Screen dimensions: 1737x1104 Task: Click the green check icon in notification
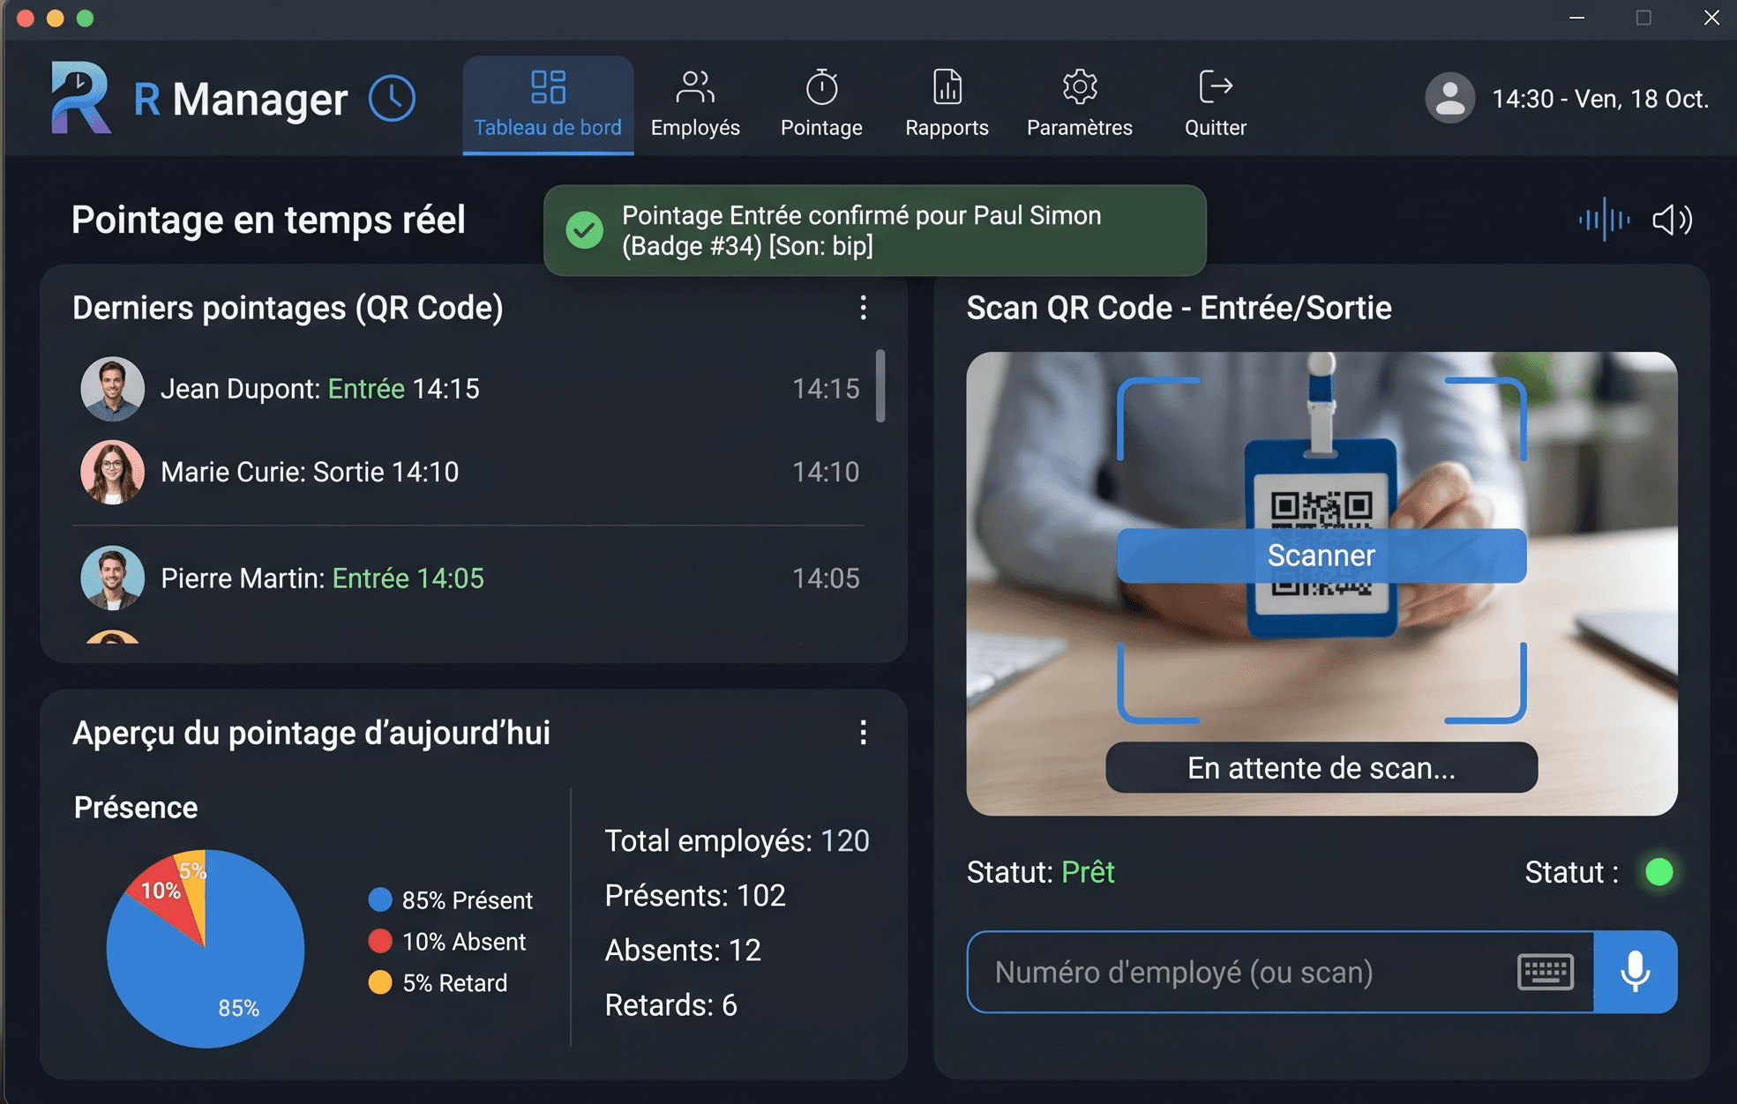(x=584, y=230)
